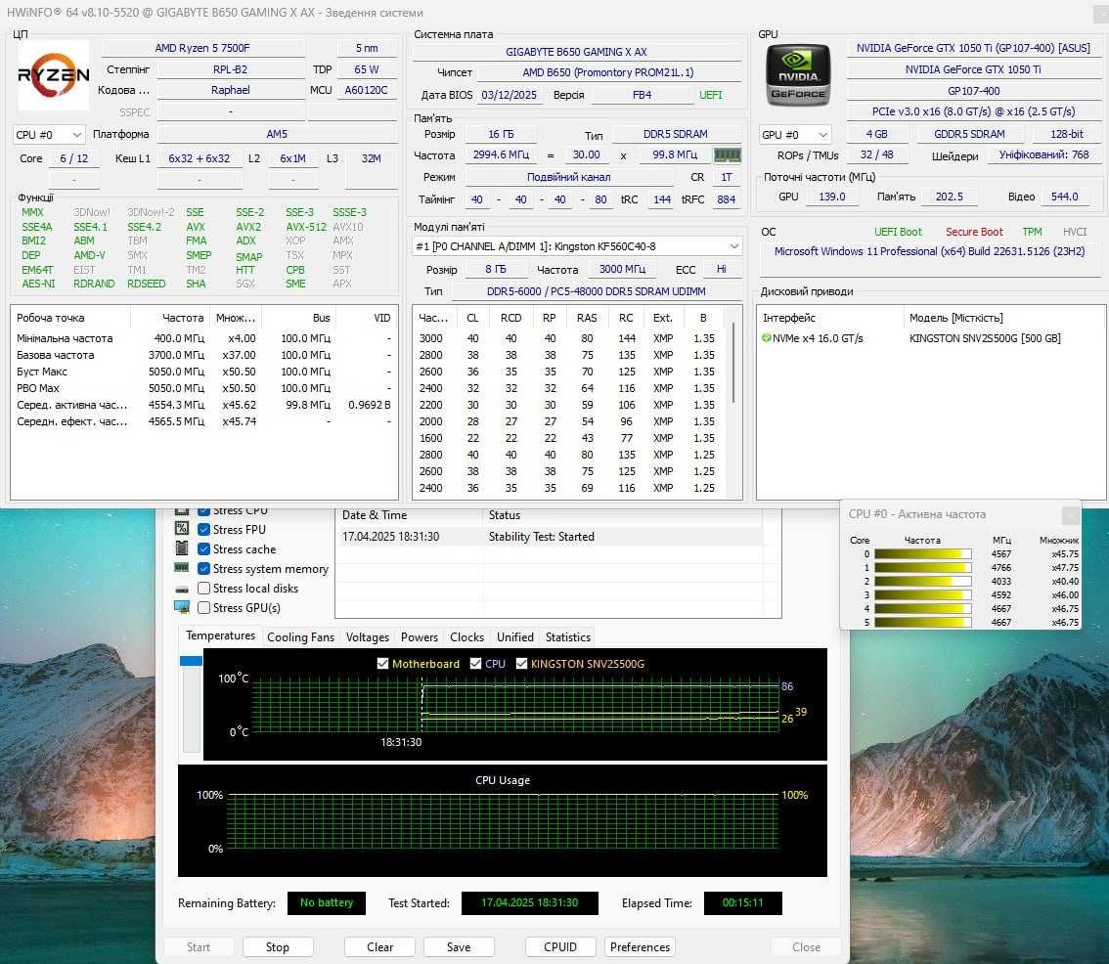
Task: Switch to the Cooling Fans tab
Action: [300, 637]
